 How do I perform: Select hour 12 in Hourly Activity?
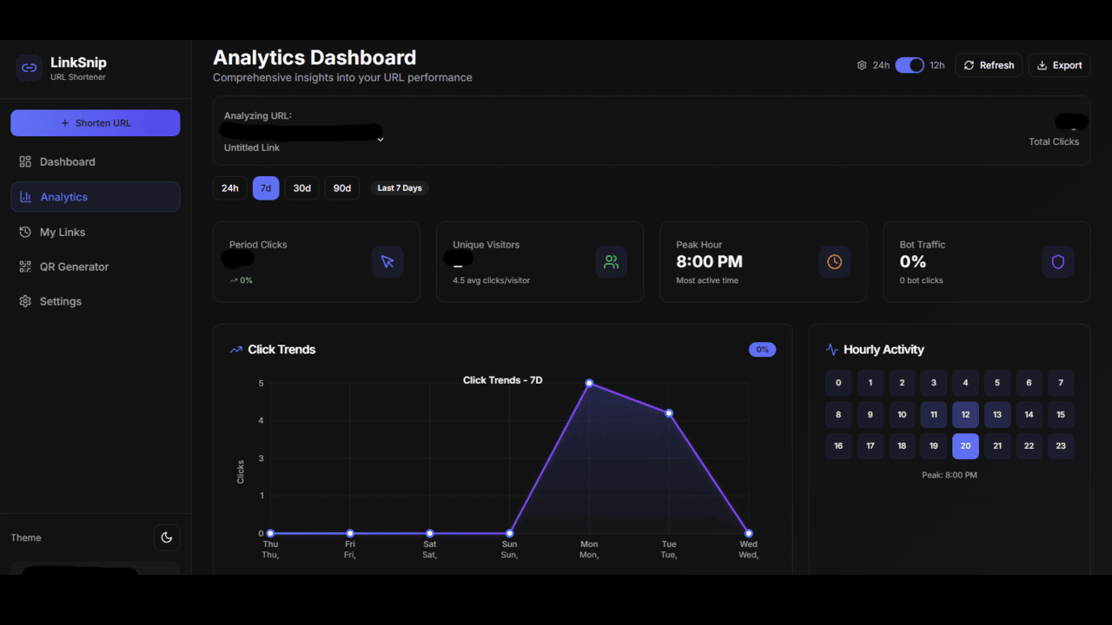[965, 415]
